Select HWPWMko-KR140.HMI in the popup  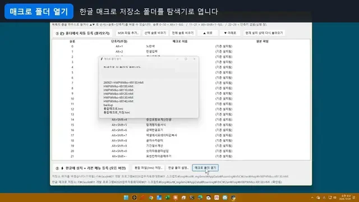[118, 101]
